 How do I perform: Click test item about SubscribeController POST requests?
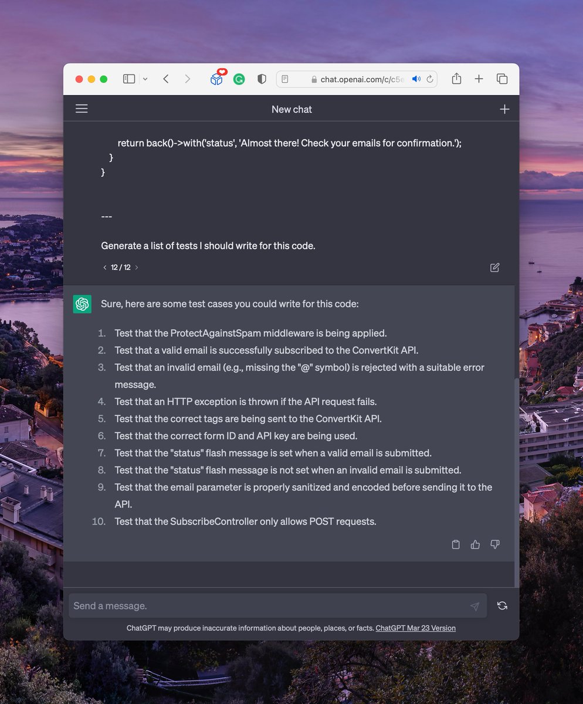[x=245, y=521]
